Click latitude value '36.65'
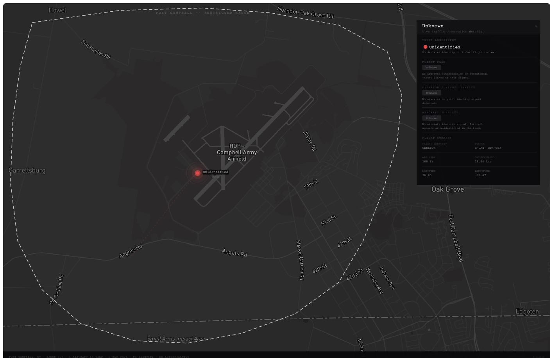551x358 pixels. coord(427,175)
